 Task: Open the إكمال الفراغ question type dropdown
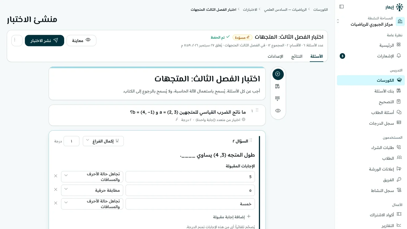[x=103, y=141]
